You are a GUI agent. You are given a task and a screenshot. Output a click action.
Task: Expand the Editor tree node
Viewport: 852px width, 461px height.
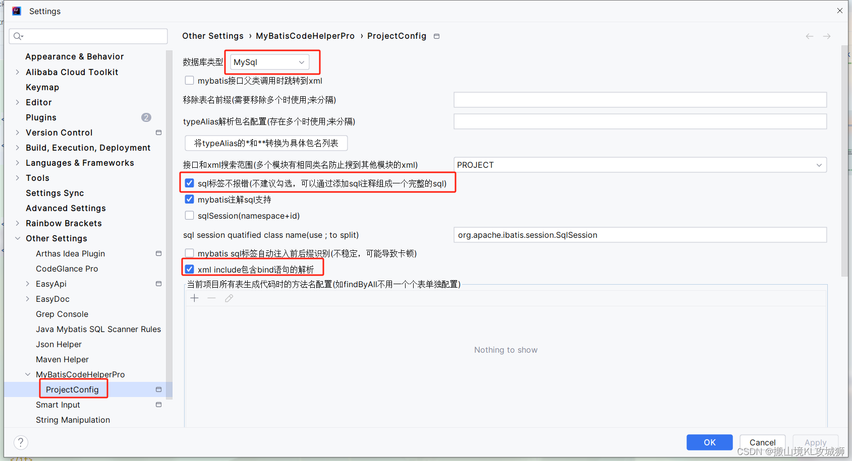[18, 102]
